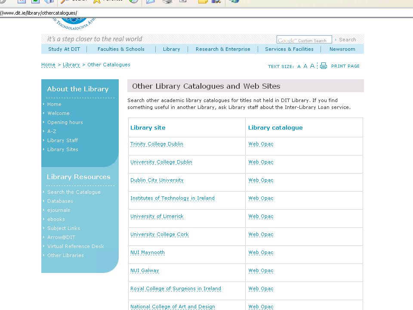Open Search the Catalogue in Library Resources

[74, 192]
